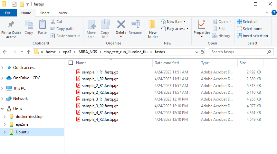Open docker-desktop under Linux
Screen dimensions: 277x154
pos(29,117)
